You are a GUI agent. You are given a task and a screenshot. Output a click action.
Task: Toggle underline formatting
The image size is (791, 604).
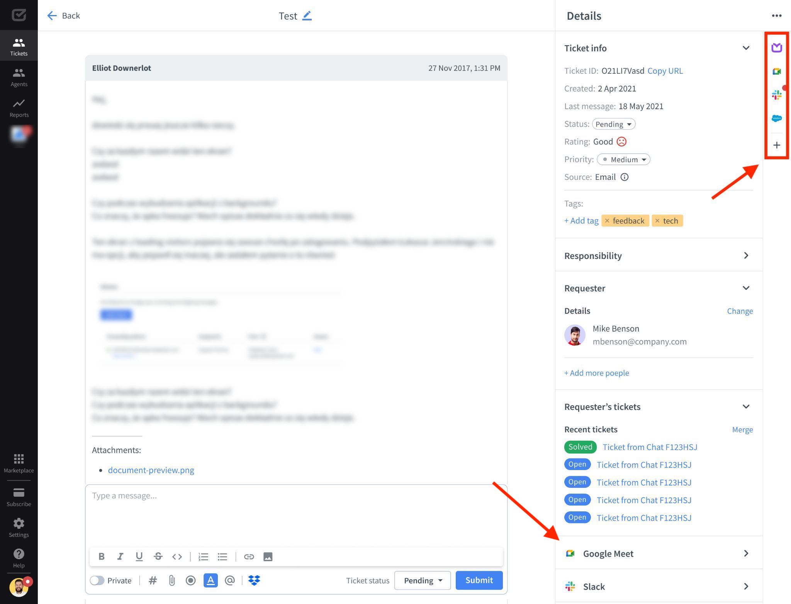[x=139, y=557]
